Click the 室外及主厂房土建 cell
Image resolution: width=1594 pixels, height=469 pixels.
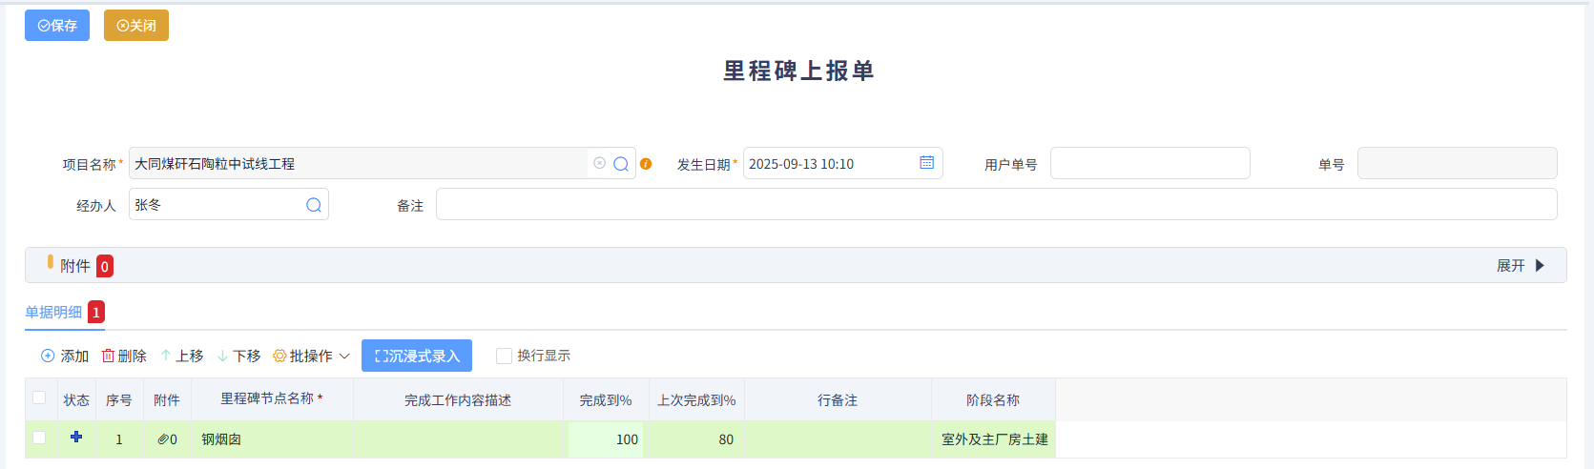tap(994, 439)
